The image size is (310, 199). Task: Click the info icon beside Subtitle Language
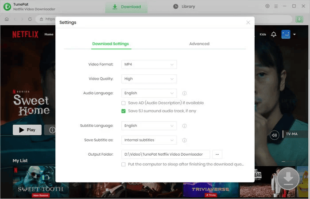[184, 126]
